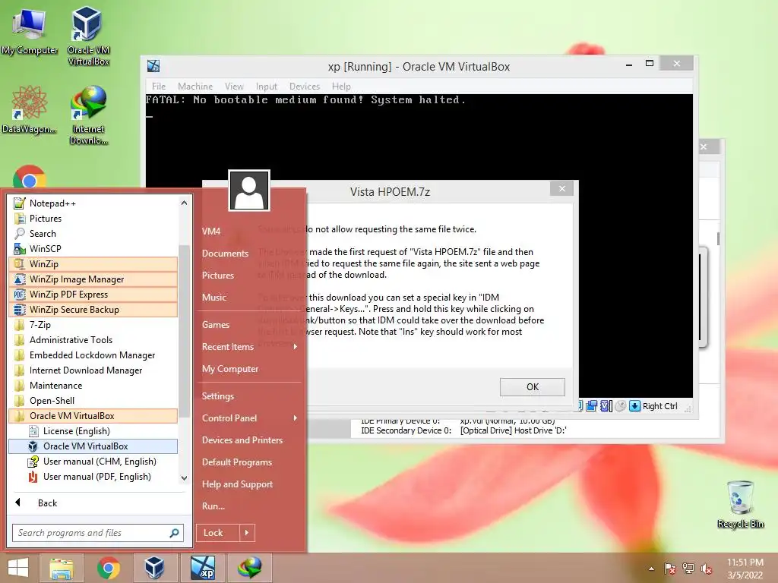Open Machine menu in xp VM window

pyautogui.click(x=195, y=87)
